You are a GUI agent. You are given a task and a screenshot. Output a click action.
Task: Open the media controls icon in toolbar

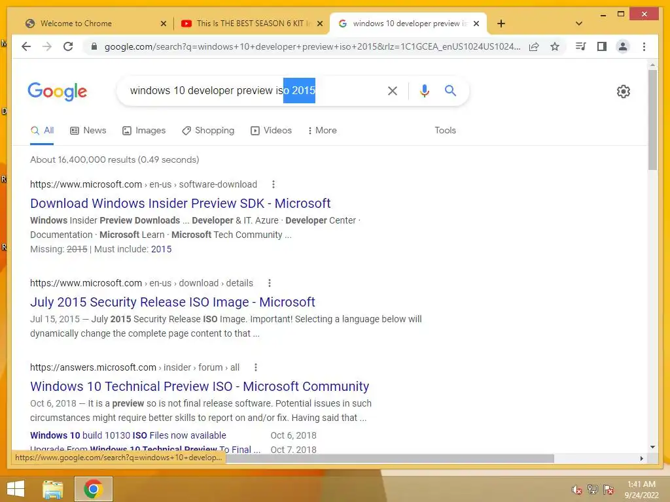coord(581,46)
